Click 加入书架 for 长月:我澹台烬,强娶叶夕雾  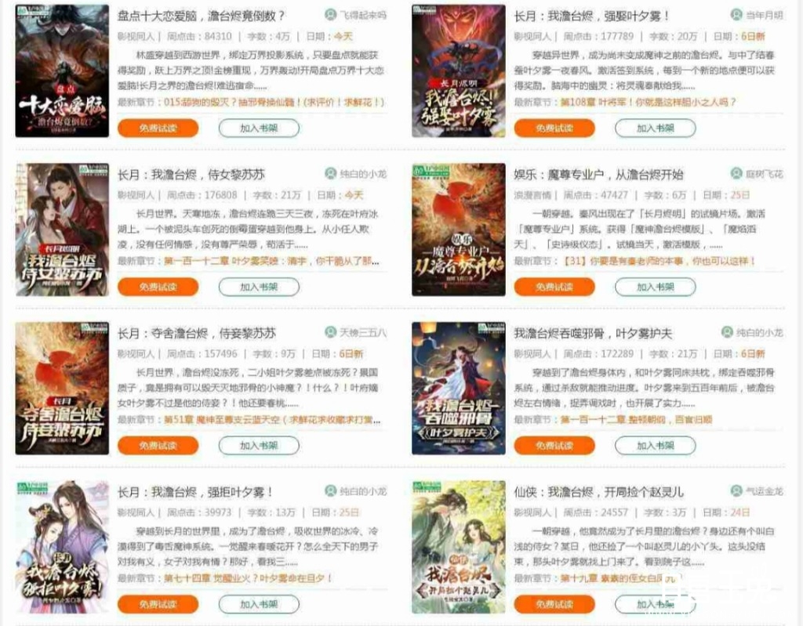[x=656, y=128]
